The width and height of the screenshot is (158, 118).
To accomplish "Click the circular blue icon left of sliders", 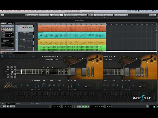I will (x=22, y=85).
